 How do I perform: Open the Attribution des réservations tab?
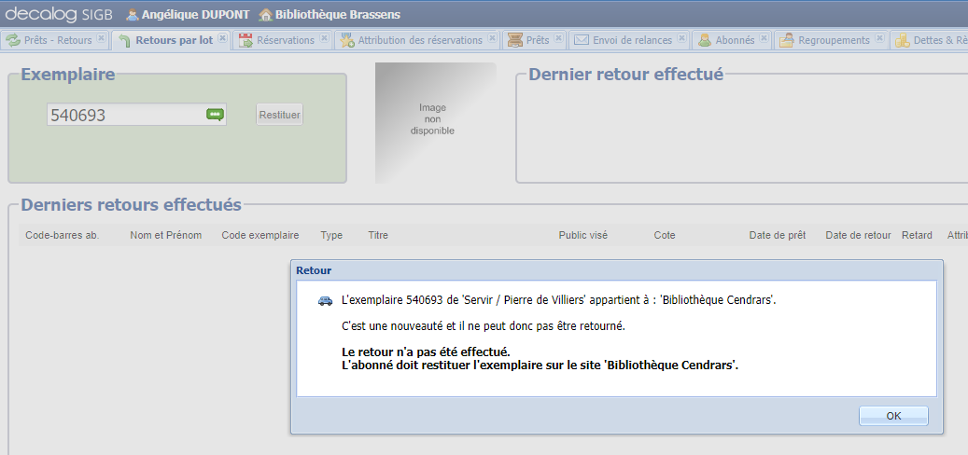pyautogui.click(x=419, y=40)
